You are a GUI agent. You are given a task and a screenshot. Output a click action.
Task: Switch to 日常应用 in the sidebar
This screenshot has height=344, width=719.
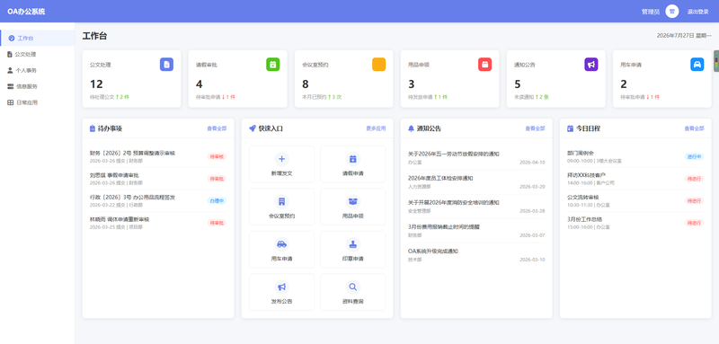(37, 102)
